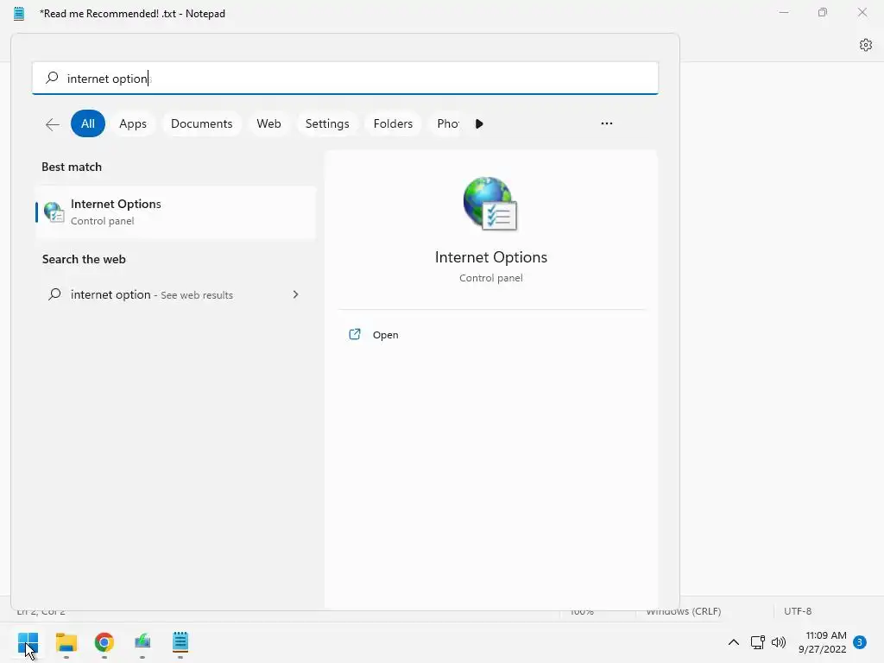Open the taskbar app next to Chrome

tap(142, 641)
